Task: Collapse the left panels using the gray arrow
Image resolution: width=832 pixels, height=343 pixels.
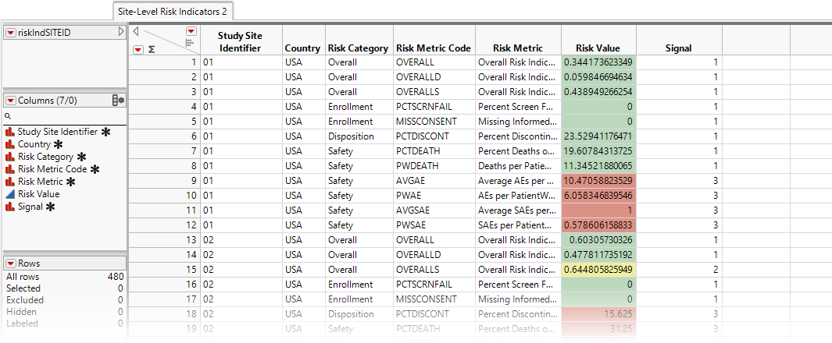Action: [x=135, y=32]
